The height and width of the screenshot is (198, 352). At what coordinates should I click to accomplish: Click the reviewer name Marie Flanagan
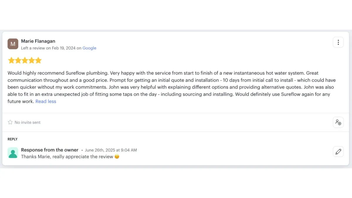(x=38, y=41)
